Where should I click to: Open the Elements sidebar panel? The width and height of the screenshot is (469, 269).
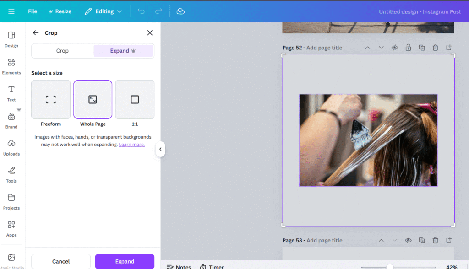point(11,66)
